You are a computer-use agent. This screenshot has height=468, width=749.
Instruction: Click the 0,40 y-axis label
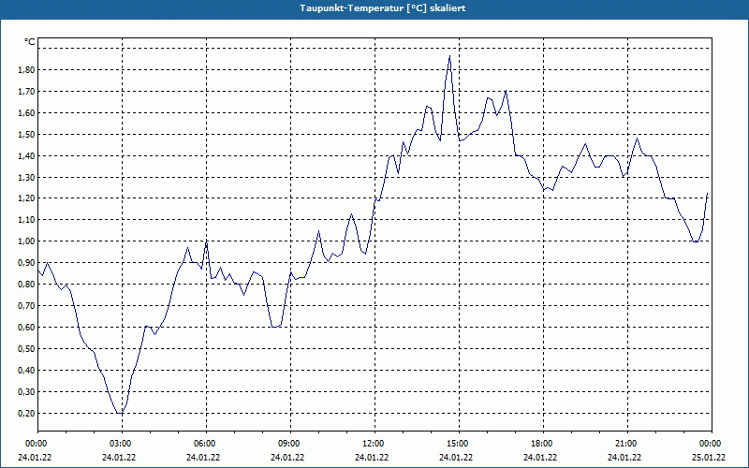(25, 371)
